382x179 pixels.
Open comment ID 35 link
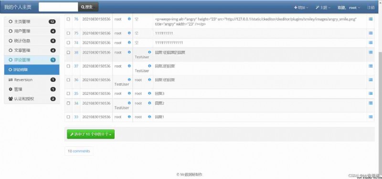76,93
